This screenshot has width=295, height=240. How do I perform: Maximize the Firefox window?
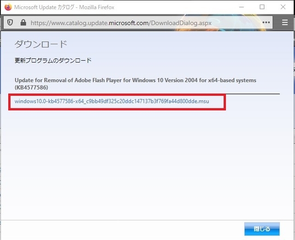262,7
